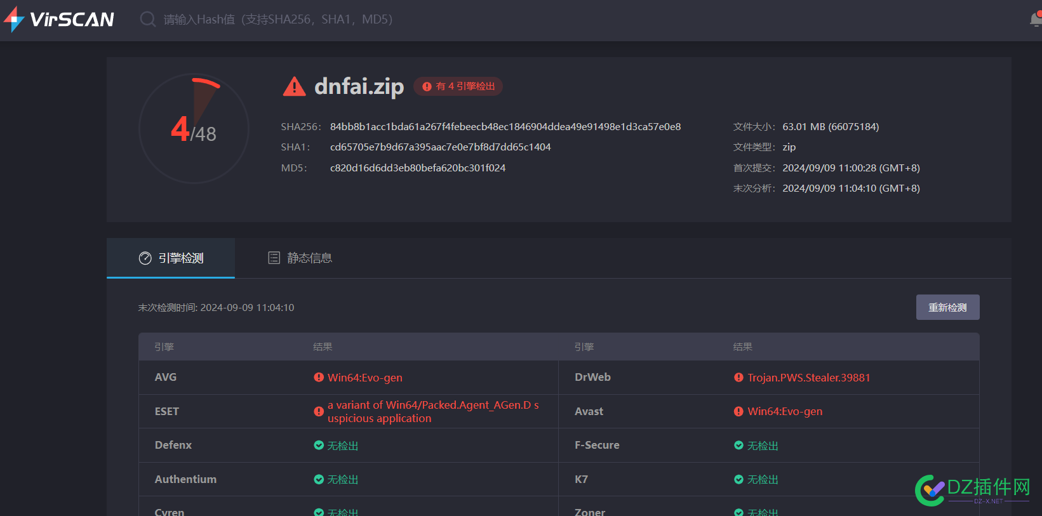This screenshot has height=516, width=1042.
Task: Click the K7 engine name
Action: [x=581, y=479]
